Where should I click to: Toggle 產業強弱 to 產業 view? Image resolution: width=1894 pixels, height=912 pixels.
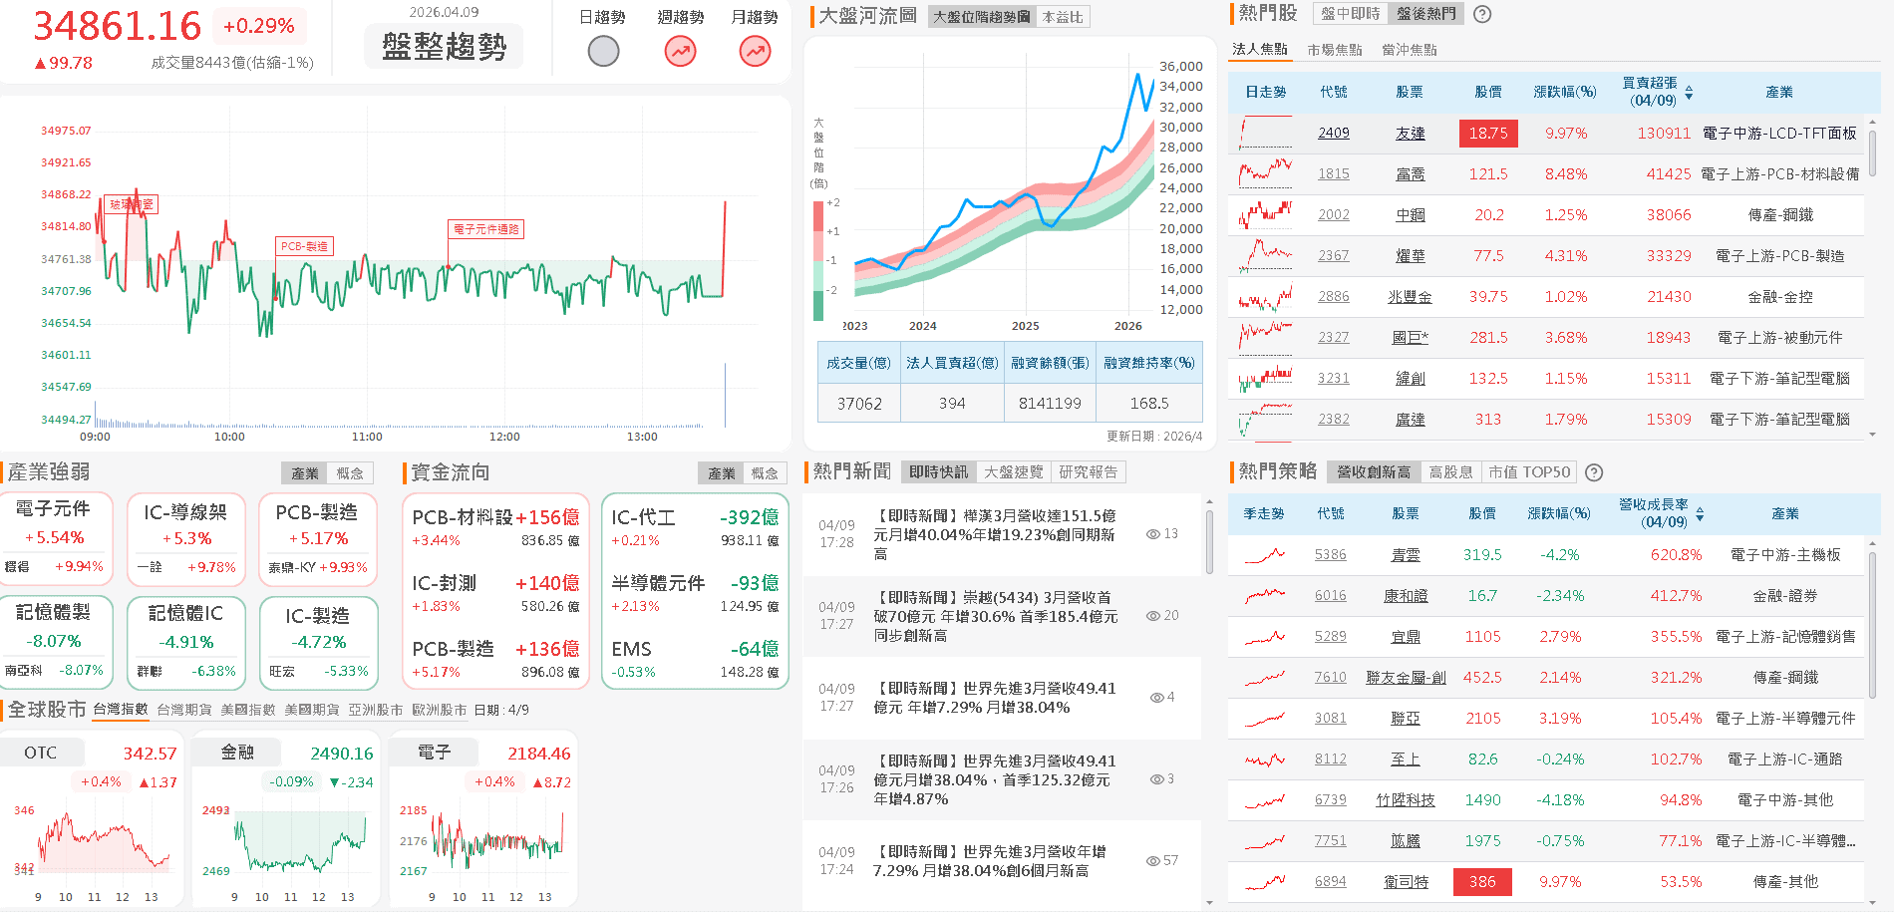coord(305,473)
